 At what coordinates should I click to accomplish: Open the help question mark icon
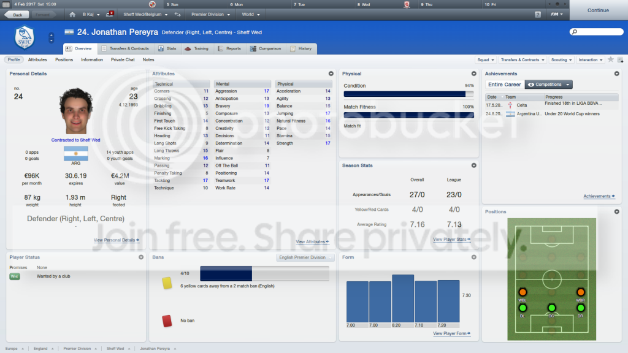pyautogui.click(x=538, y=15)
